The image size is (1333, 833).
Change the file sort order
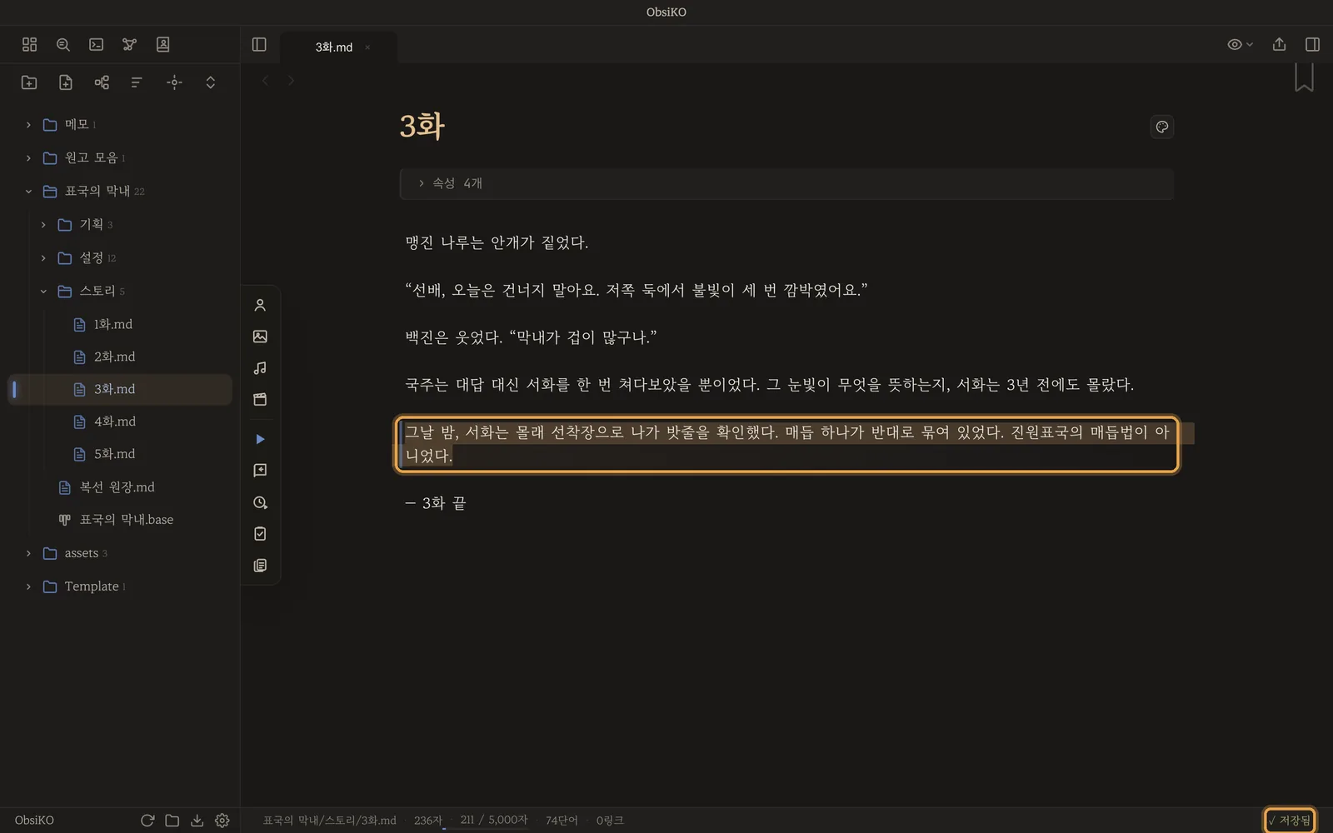(137, 82)
